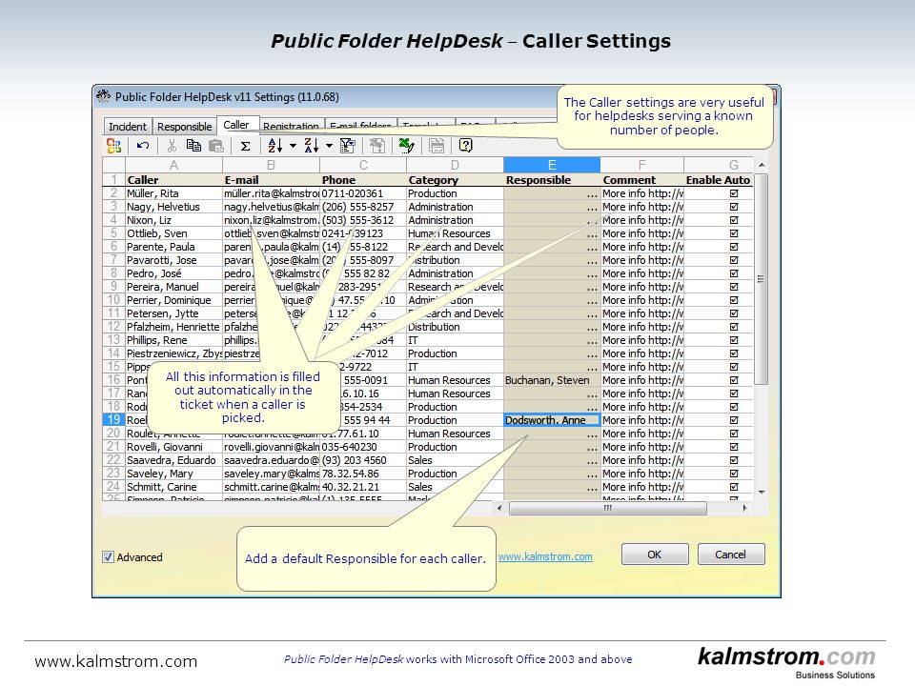Switch to the Registration tab
Screen dimensions: 915x686
click(291, 127)
